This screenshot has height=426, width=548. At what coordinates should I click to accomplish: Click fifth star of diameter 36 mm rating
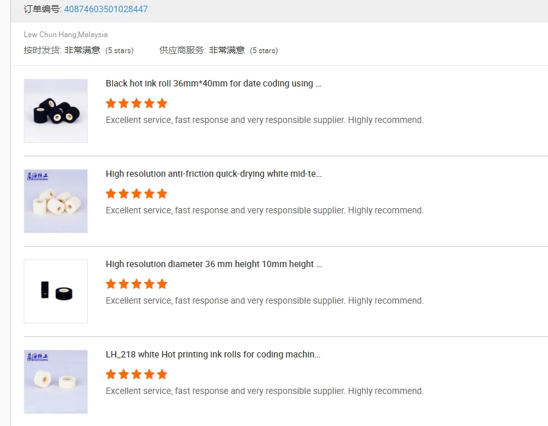(x=162, y=284)
